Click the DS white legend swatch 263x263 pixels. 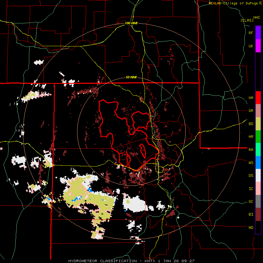(258, 175)
